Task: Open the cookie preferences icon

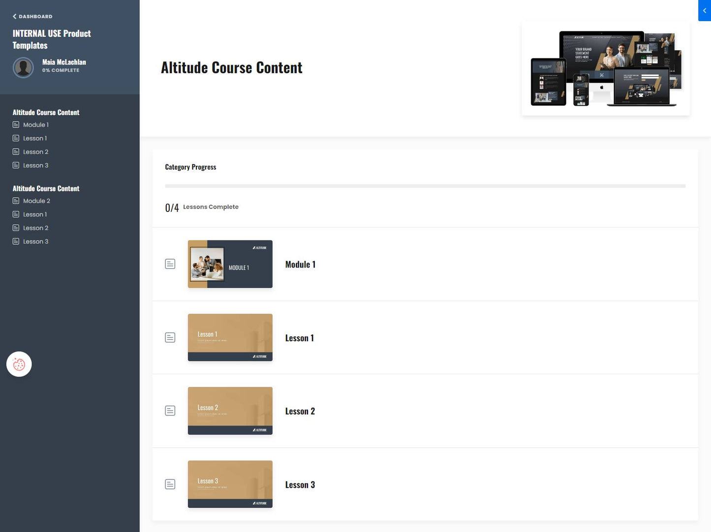Action: click(19, 364)
